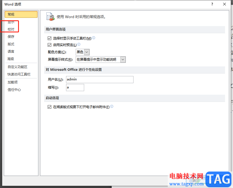Open the 自定义功能区 category
The image size is (233, 188).
pyautogui.click(x=18, y=67)
